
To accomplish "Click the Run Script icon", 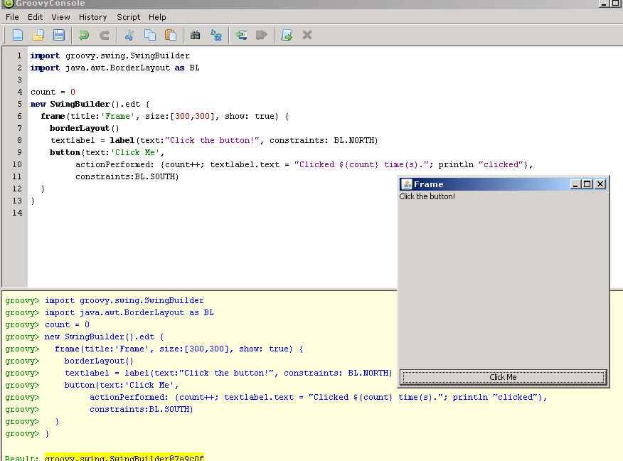I will click(287, 36).
